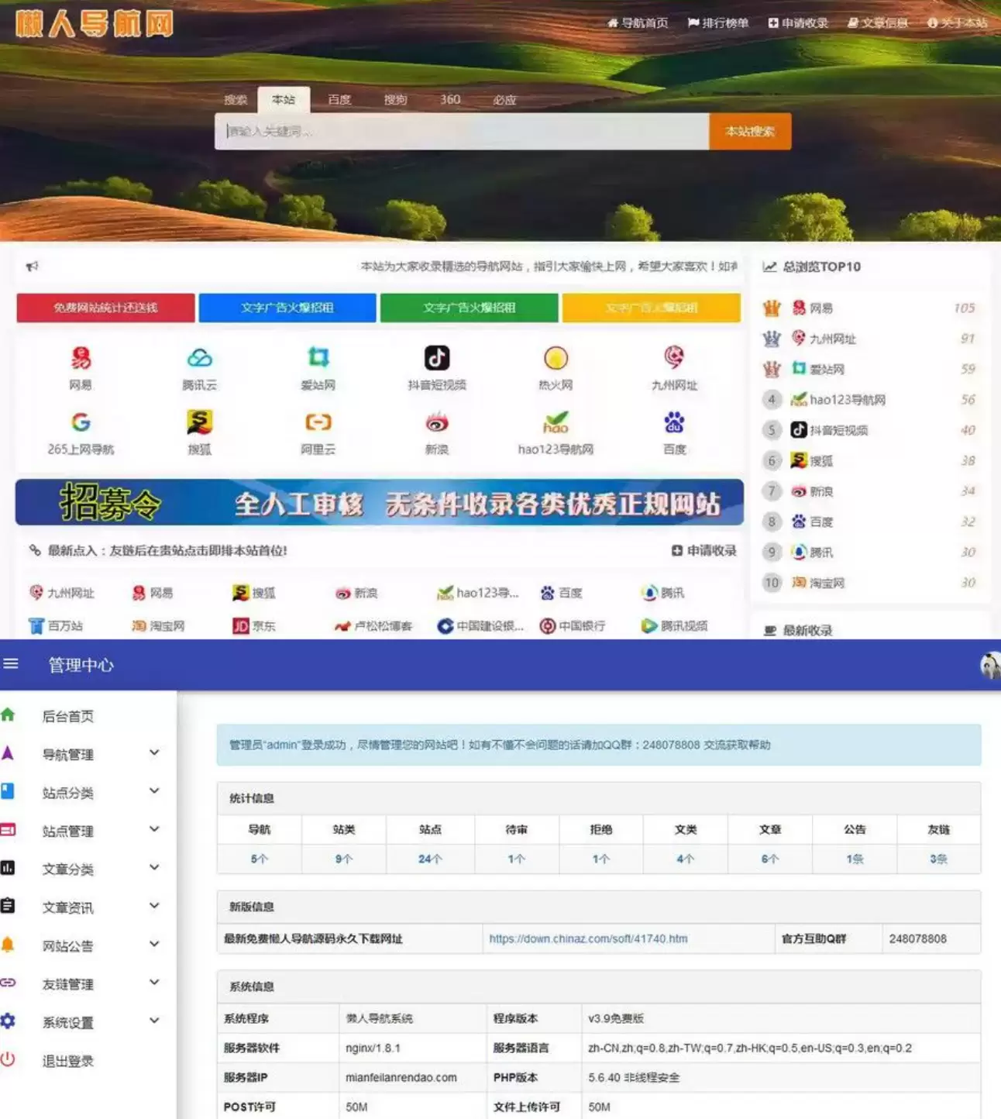
Task: Click the 申请收录 link beside 最新点入
Action: coord(704,551)
